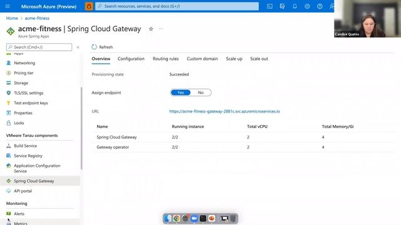The height and width of the screenshot is (225, 401).
Task: Click the Gateway operator table row name
Action: 113,147
